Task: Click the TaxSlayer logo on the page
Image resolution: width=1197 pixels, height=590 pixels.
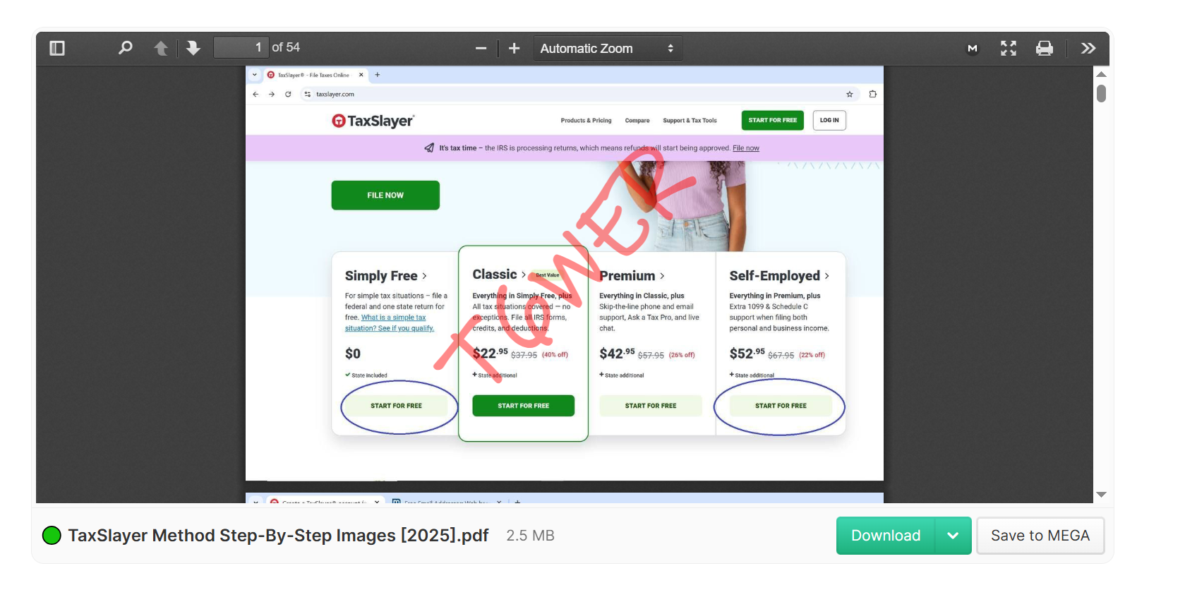Action: (373, 121)
